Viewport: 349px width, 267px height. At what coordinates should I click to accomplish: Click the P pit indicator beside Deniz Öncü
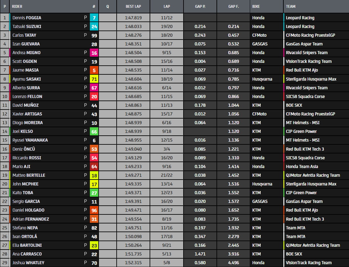click(85, 149)
